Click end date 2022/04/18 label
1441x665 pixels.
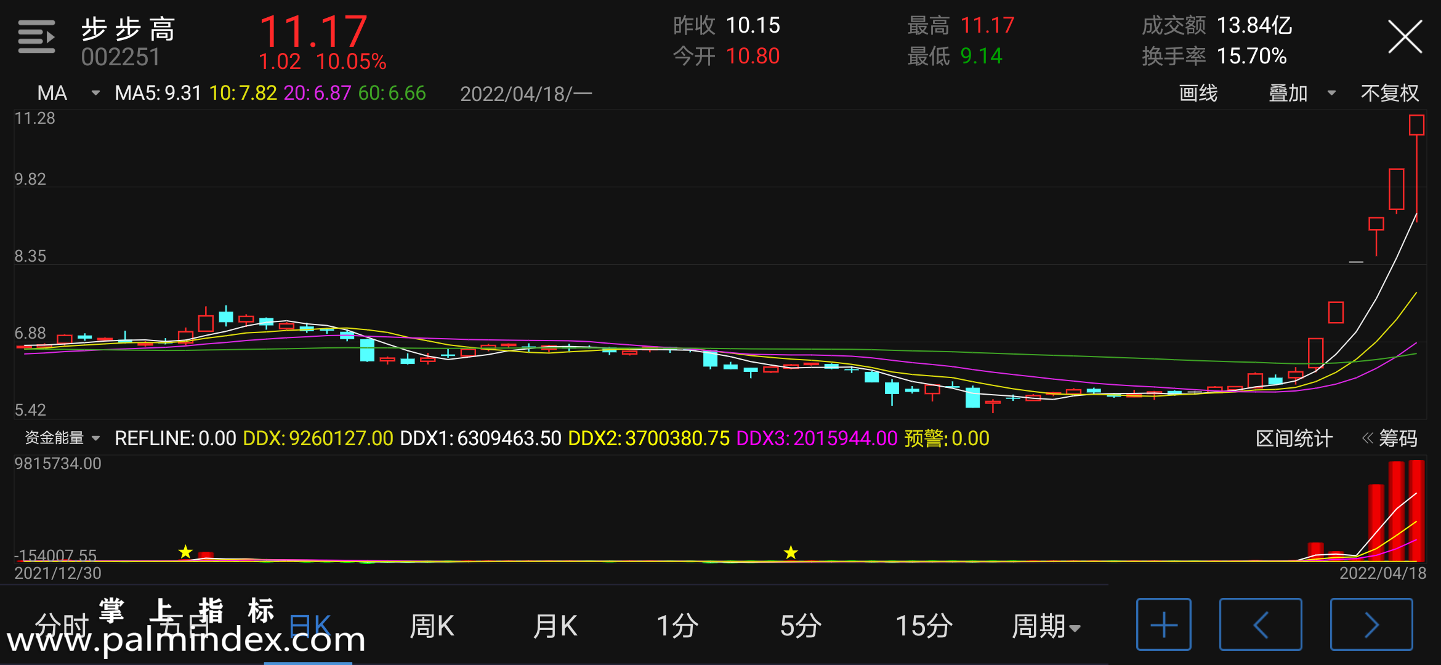(x=1382, y=573)
